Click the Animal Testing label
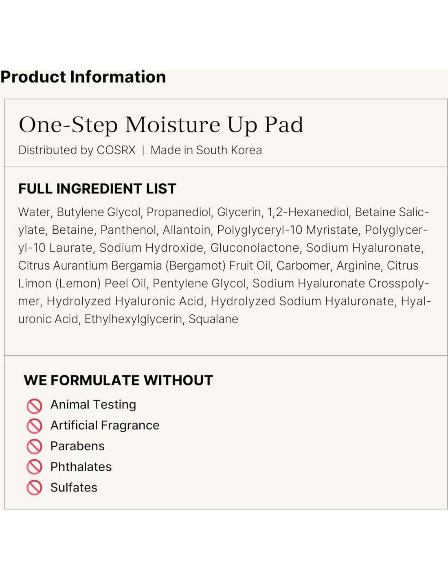Viewport: 448px width, 579px height. point(93,405)
